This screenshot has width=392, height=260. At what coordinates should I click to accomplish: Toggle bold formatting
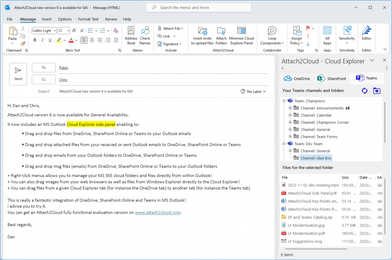tap(35, 40)
